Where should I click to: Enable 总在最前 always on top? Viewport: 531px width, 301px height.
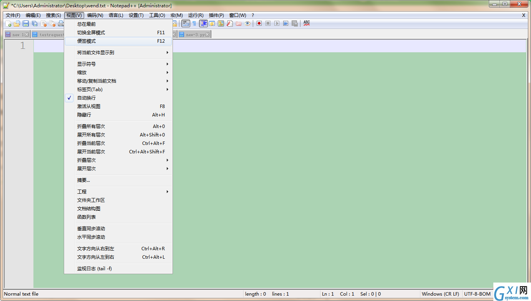[118, 24]
